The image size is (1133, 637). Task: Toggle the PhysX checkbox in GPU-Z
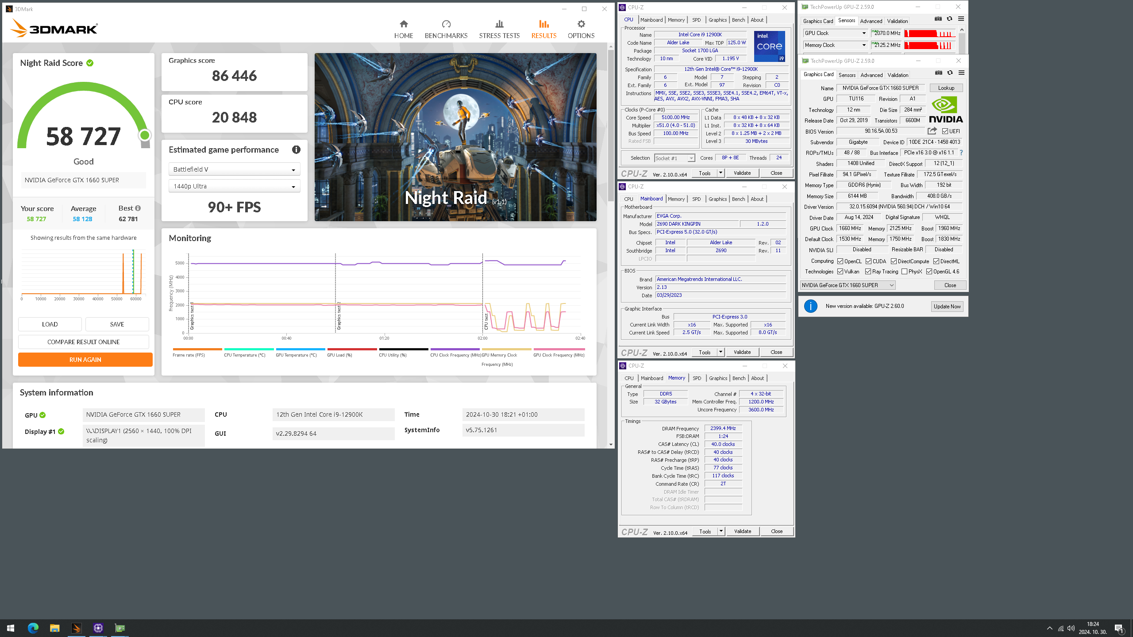tap(904, 272)
